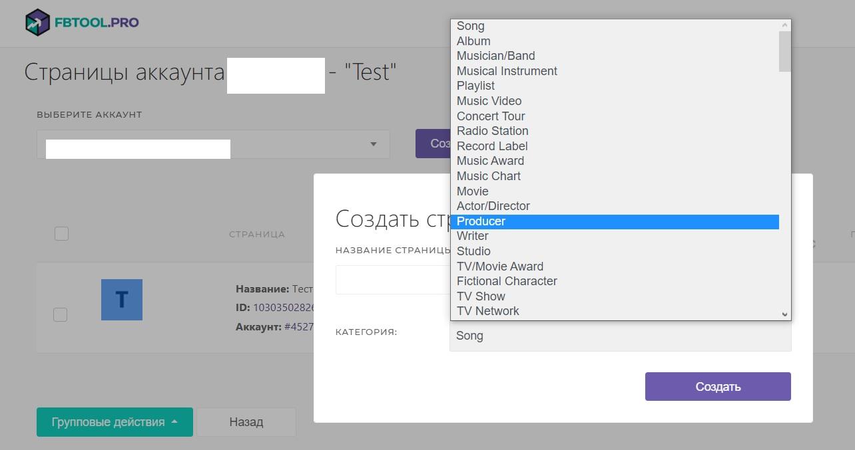Click the scroll-up arrow of category list

coord(784,25)
